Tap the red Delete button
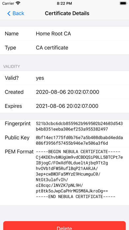This screenshot has height=230, width=129. click(64, 226)
